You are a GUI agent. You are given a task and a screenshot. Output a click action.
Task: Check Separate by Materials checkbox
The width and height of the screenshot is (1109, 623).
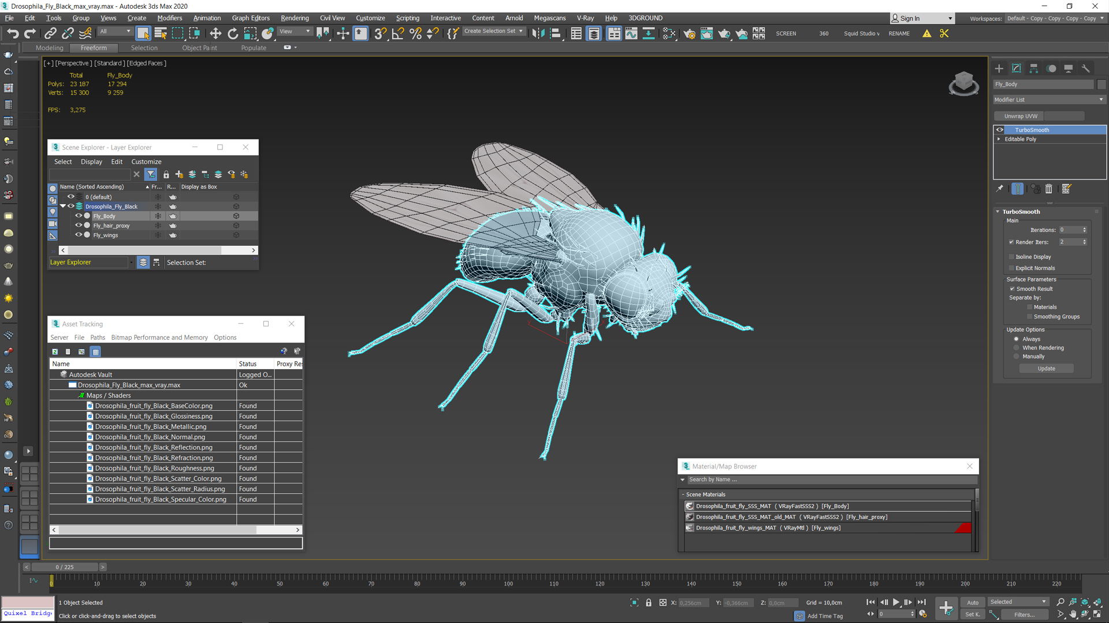click(1029, 307)
